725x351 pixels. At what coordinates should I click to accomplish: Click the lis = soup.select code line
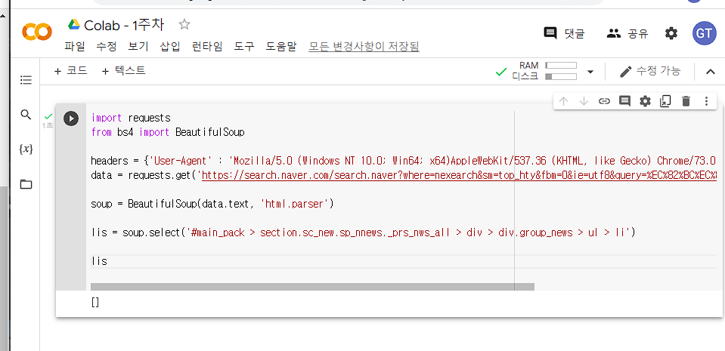[364, 232]
